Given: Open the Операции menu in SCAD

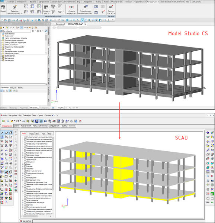Looking at the screenshot, I should tap(27, 115).
